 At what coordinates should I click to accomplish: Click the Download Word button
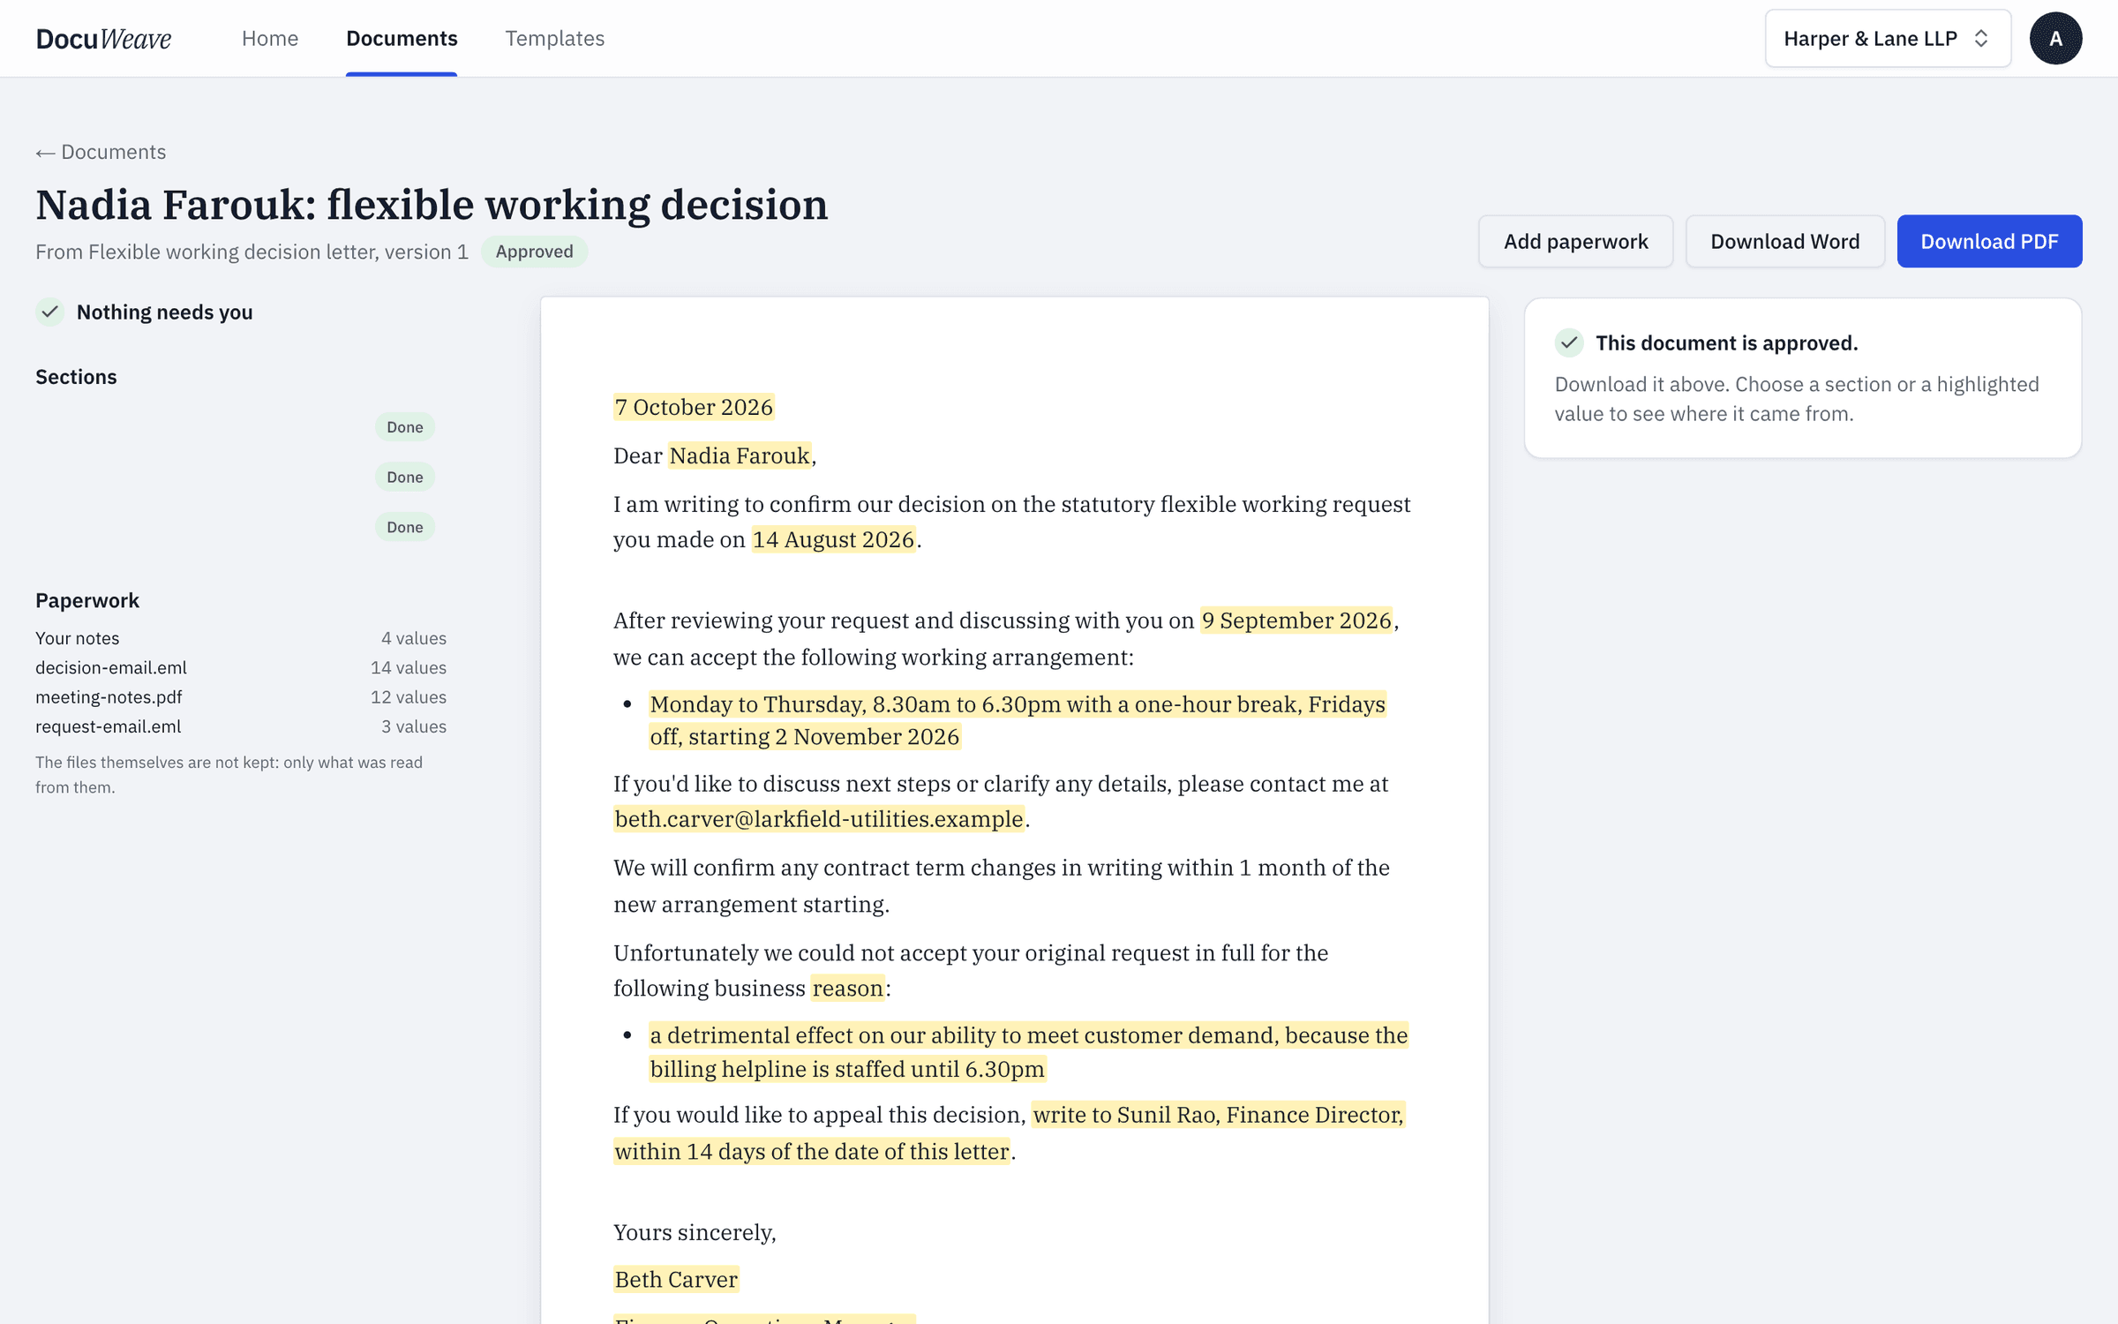pyautogui.click(x=1784, y=241)
